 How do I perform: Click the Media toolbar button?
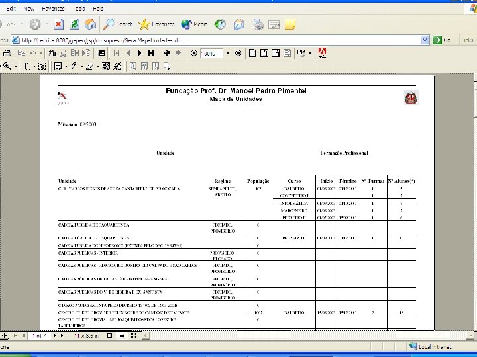(x=194, y=24)
